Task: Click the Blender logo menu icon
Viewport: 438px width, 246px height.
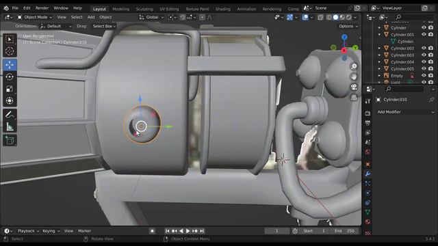Action: [6, 8]
